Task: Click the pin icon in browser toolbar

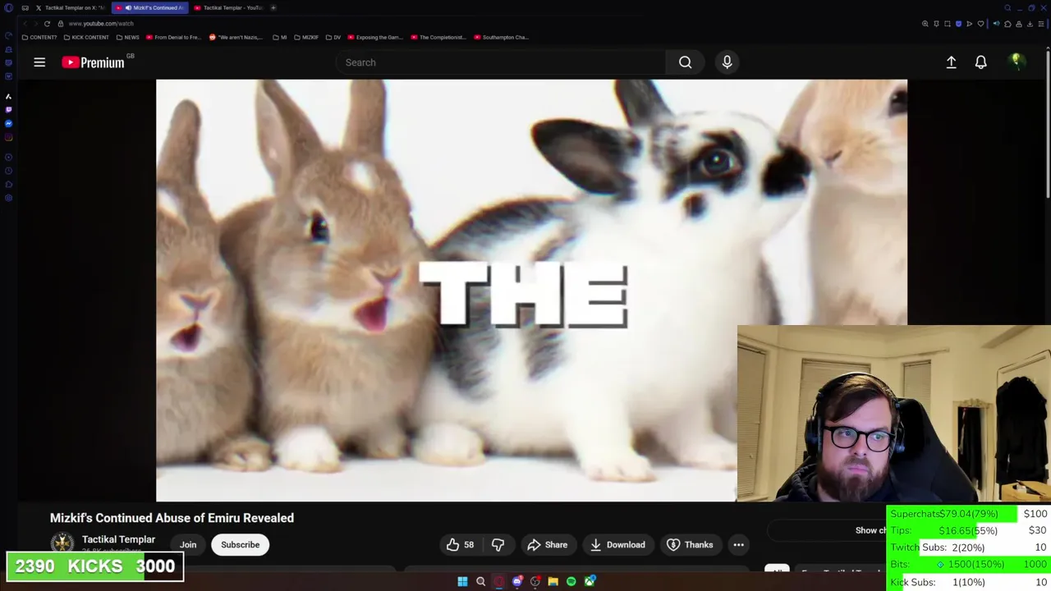Action: pos(937,24)
